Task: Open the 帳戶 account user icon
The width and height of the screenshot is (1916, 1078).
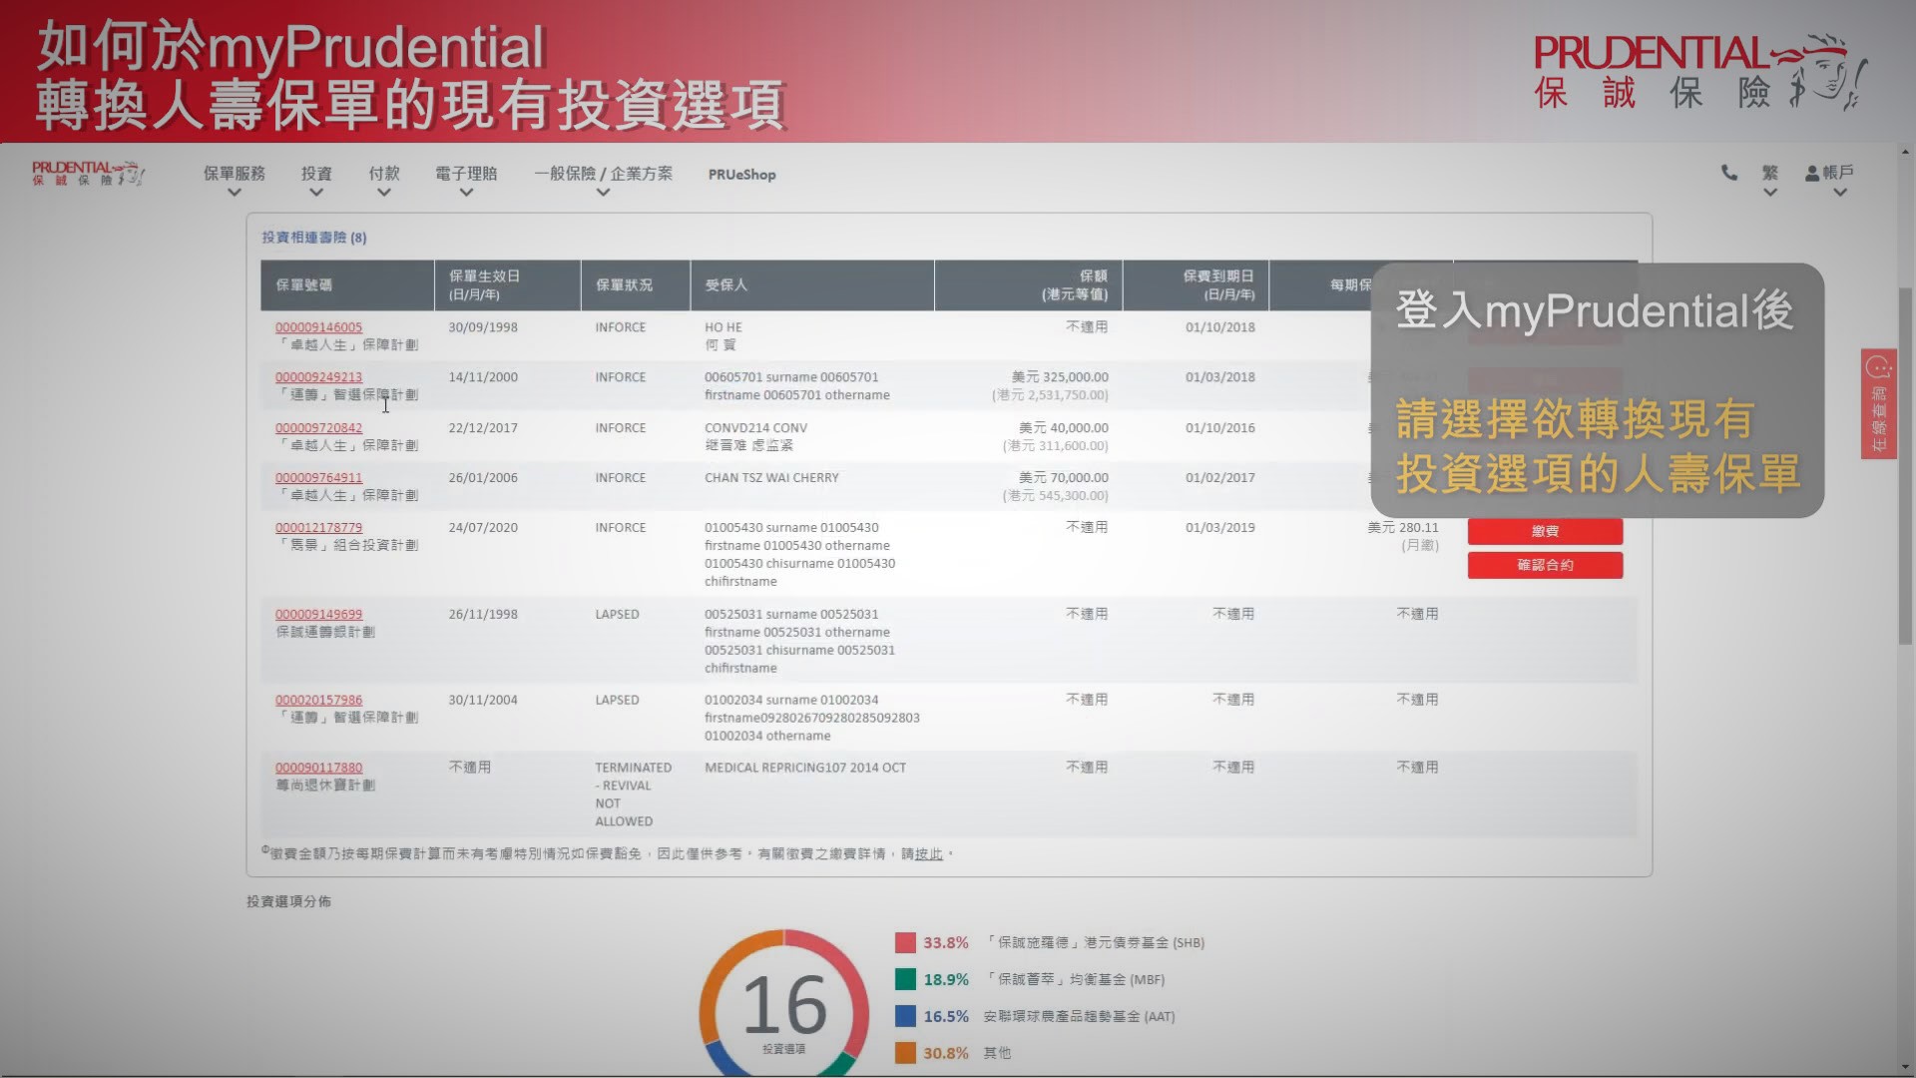Action: point(1812,174)
